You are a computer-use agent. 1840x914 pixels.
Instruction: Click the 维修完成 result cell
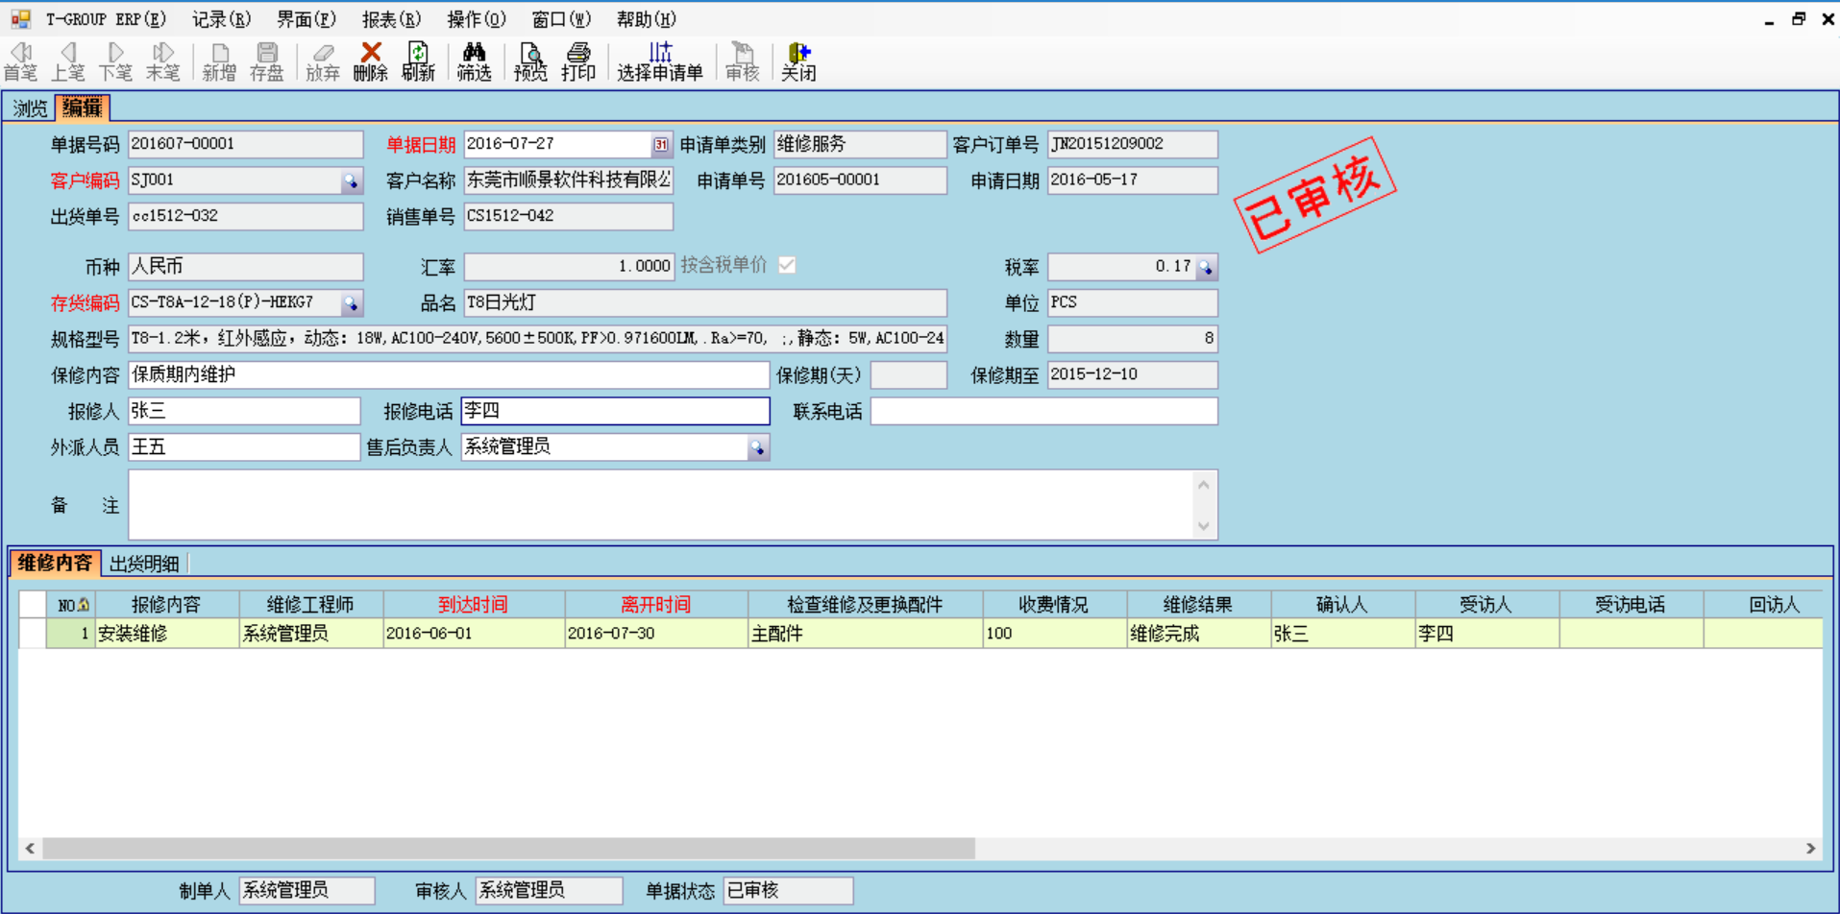tap(1198, 634)
